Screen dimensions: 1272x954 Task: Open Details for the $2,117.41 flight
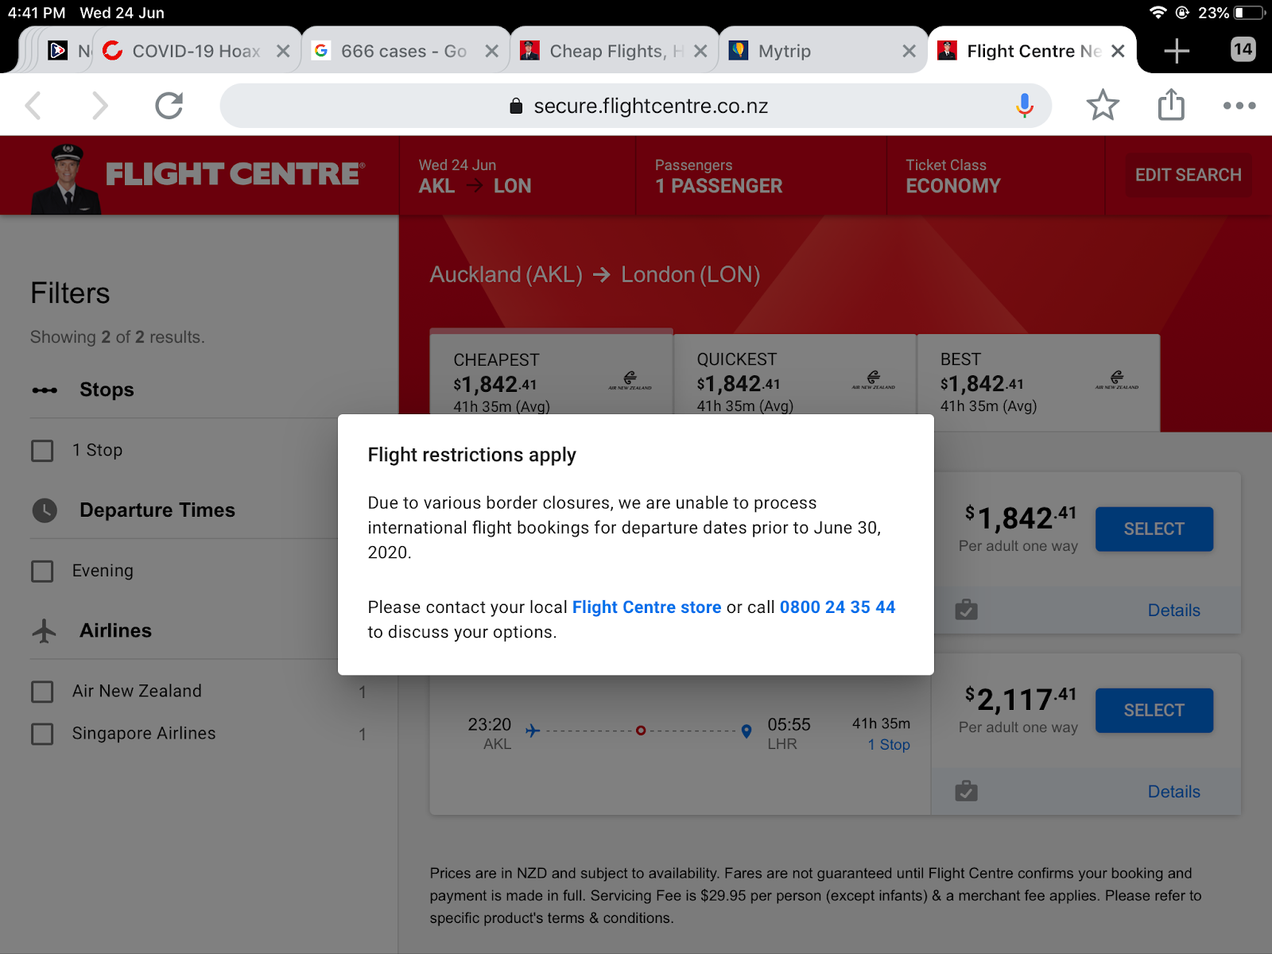pyautogui.click(x=1173, y=792)
